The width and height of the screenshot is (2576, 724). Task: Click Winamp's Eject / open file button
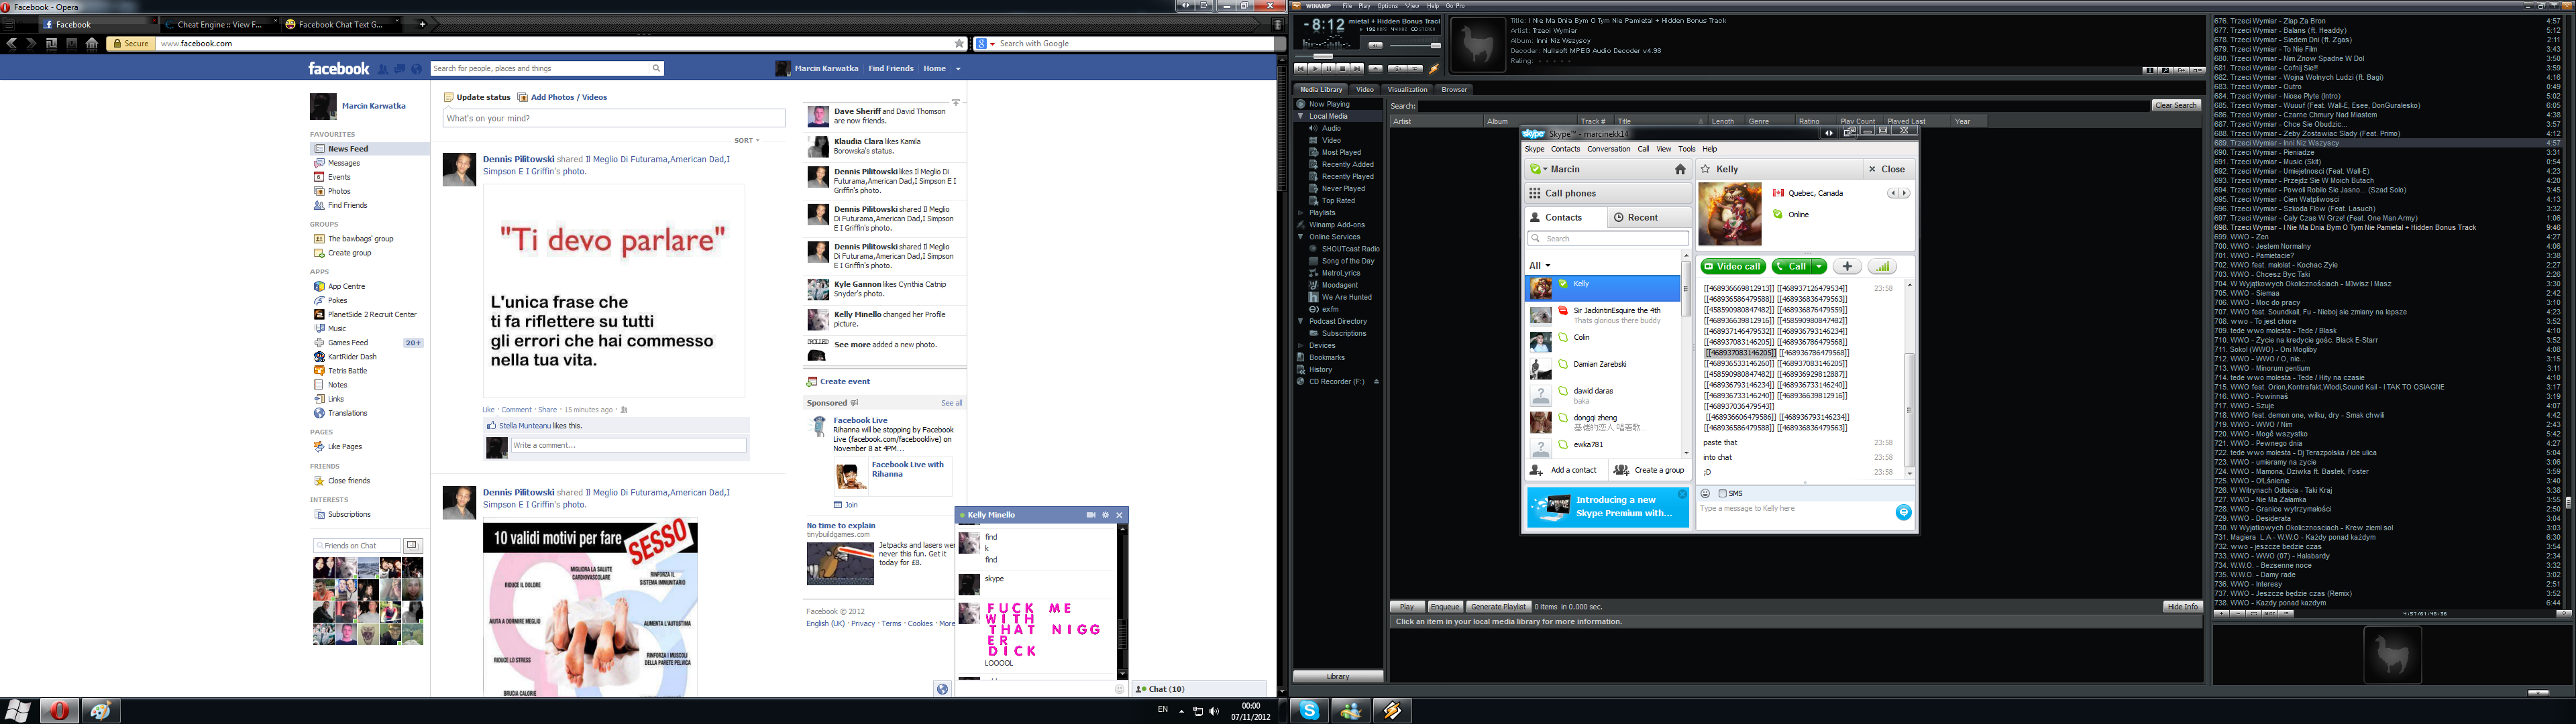(1376, 69)
